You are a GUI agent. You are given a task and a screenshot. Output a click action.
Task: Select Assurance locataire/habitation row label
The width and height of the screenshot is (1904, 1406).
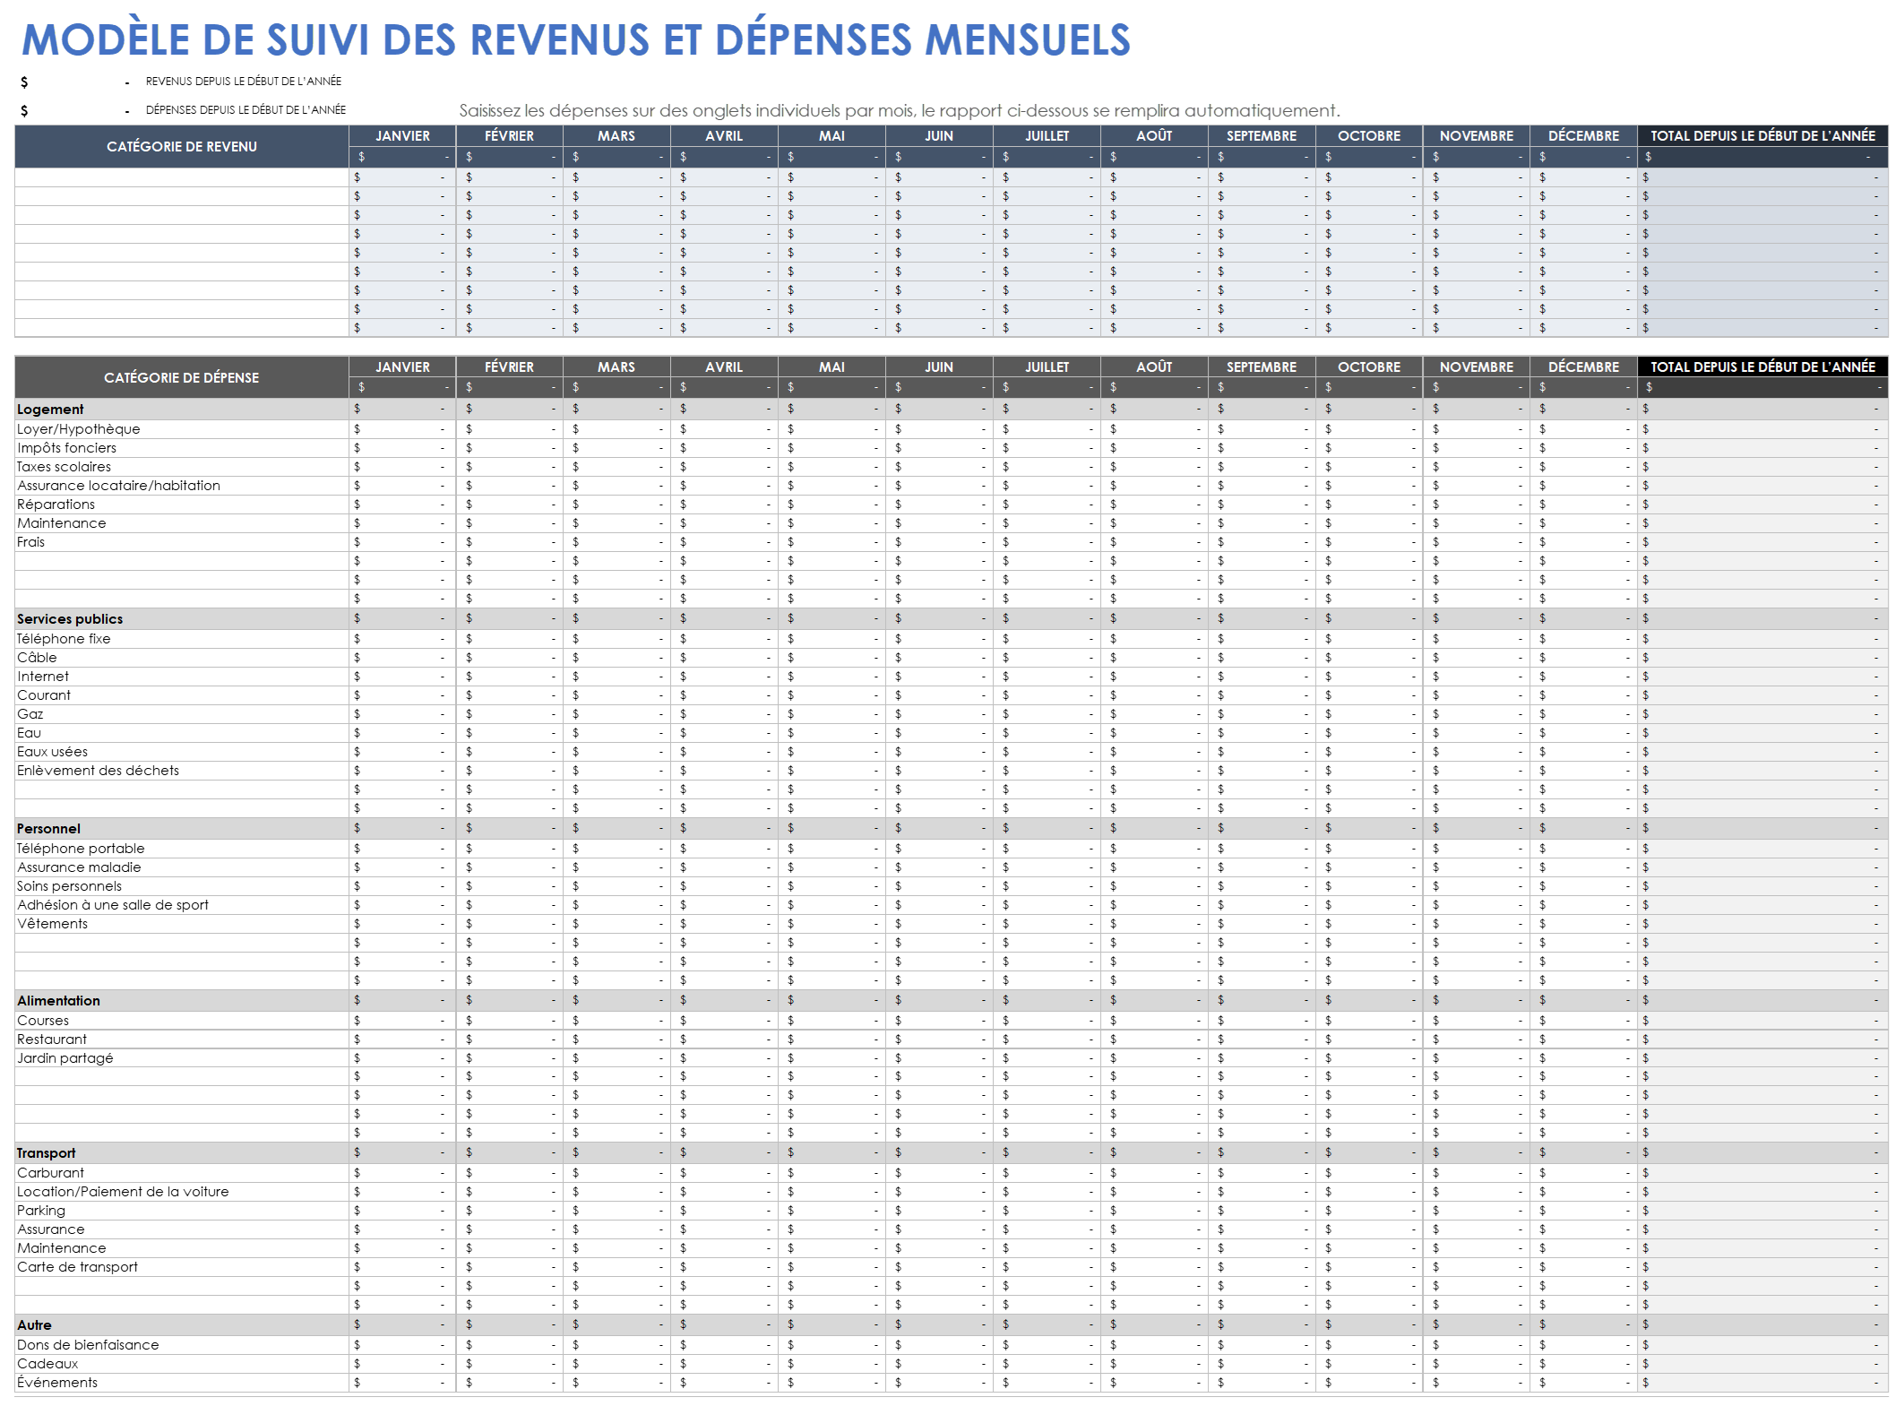pyautogui.click(x=118, y=486)
